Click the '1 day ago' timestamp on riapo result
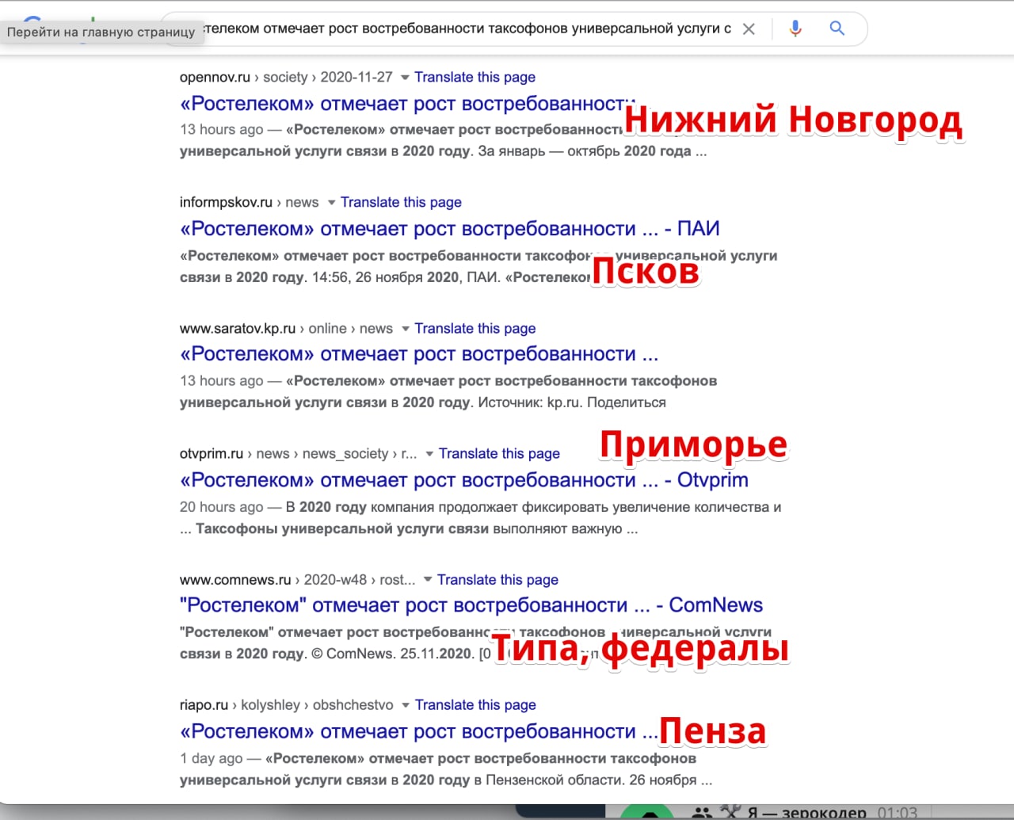 [211, 758]
